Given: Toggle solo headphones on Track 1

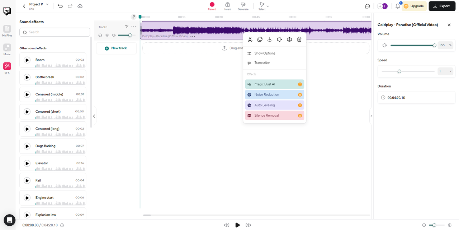Looking at the screenshot, I should (x=100, y=35).
